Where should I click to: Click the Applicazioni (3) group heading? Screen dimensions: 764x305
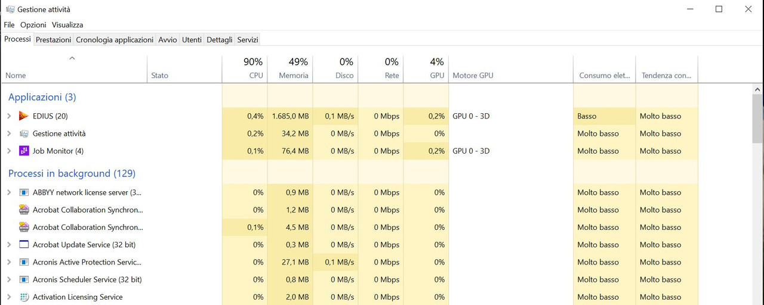pyautogui.click(x=42, y=97)
